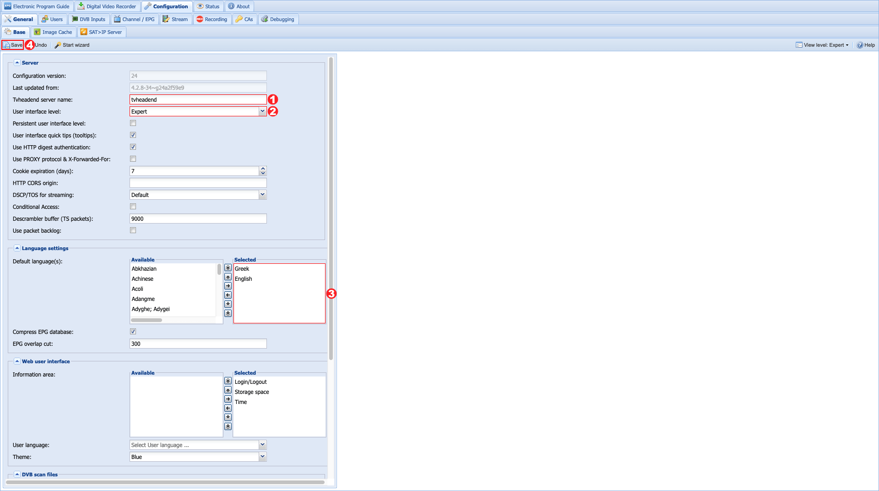Add language to Selected with right arrow
The image size is (879, 491).
point(228,286)
